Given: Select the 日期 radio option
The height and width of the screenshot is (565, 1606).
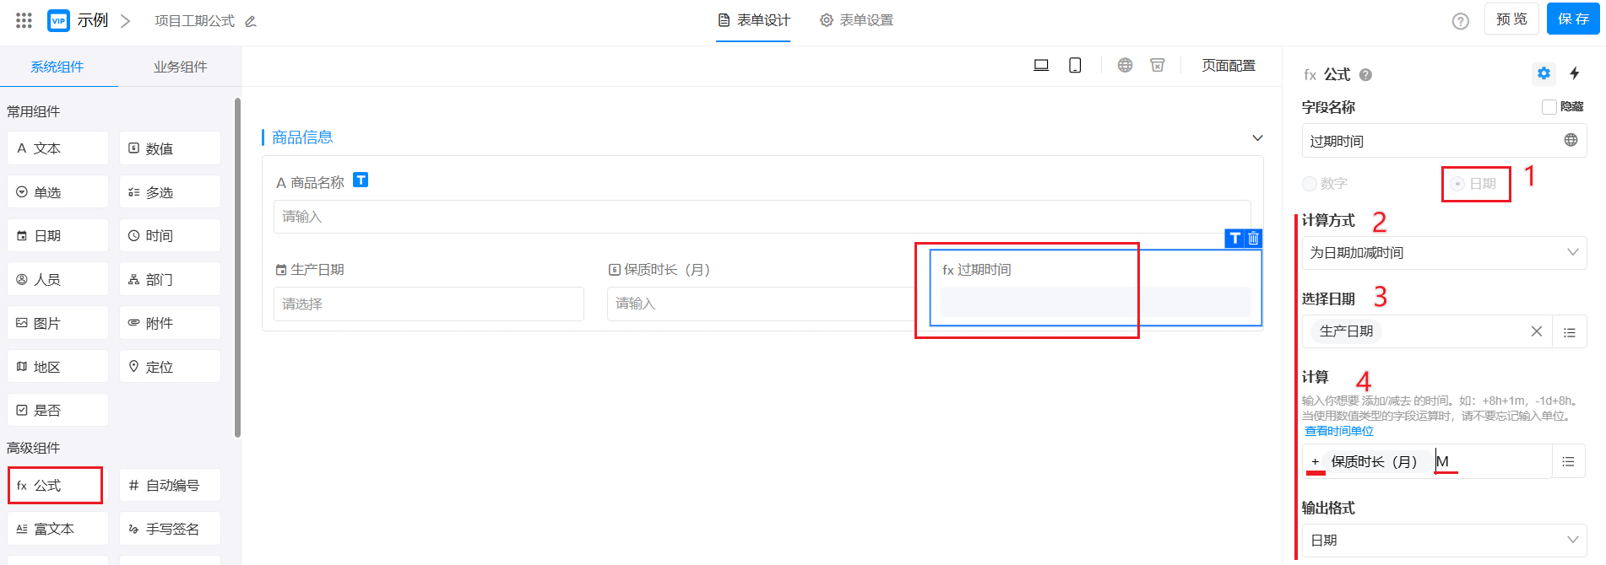Looking at the screenshot, I should [x=1457, y=184].
